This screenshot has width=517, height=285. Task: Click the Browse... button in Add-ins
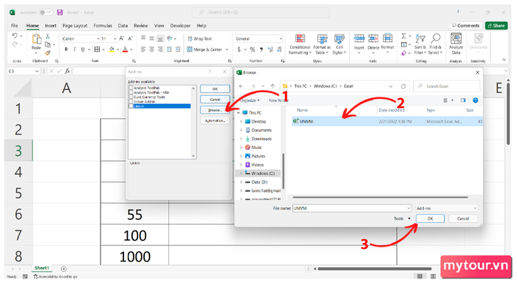(215, 110)
